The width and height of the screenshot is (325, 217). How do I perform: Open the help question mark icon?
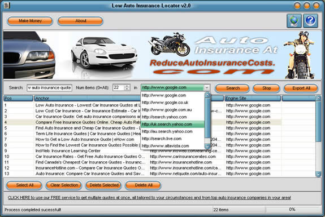coord(310,21)
